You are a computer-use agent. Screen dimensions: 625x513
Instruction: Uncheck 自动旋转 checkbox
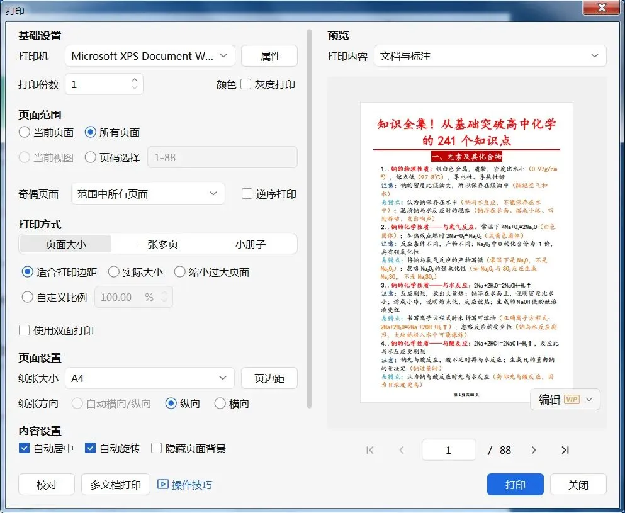(x=91, y=448)
